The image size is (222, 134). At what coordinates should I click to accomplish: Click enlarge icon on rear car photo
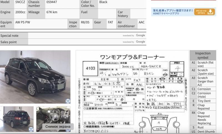click(31, 129)
